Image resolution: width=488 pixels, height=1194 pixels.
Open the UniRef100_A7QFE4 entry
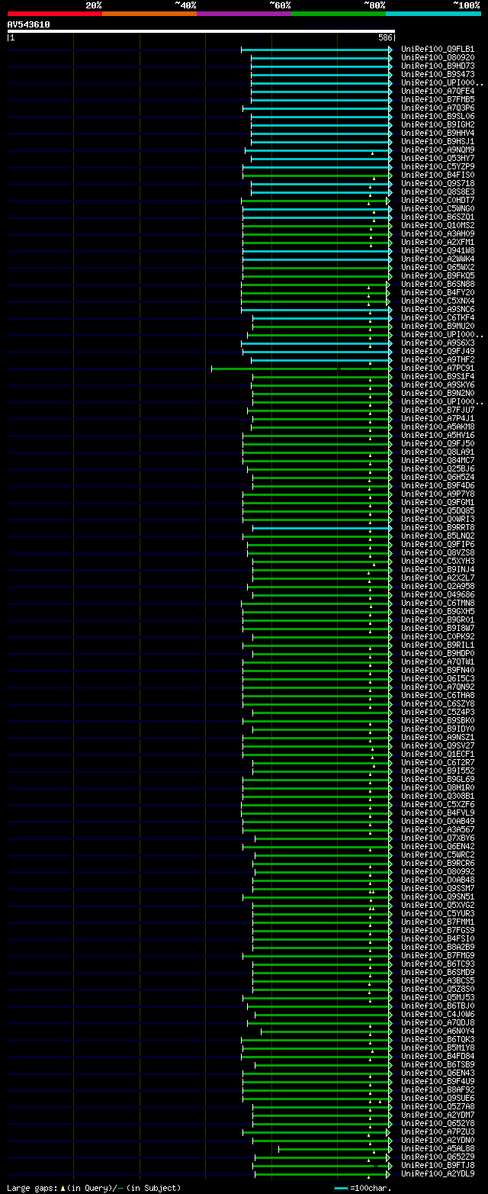tap(438, 91)
